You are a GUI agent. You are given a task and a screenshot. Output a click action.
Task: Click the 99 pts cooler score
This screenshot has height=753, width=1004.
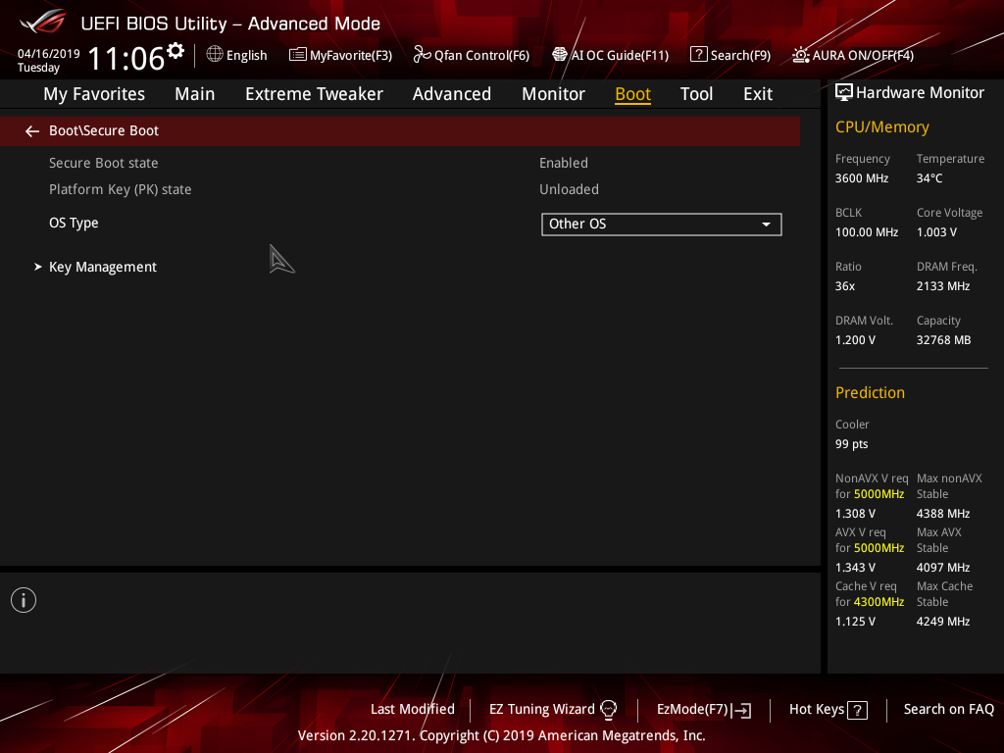851,444
